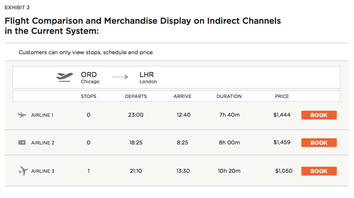The width and height of the screenshot is (354, 198).
Task: Click the 10h 20m duration value
Action: (x=229, y=171)
